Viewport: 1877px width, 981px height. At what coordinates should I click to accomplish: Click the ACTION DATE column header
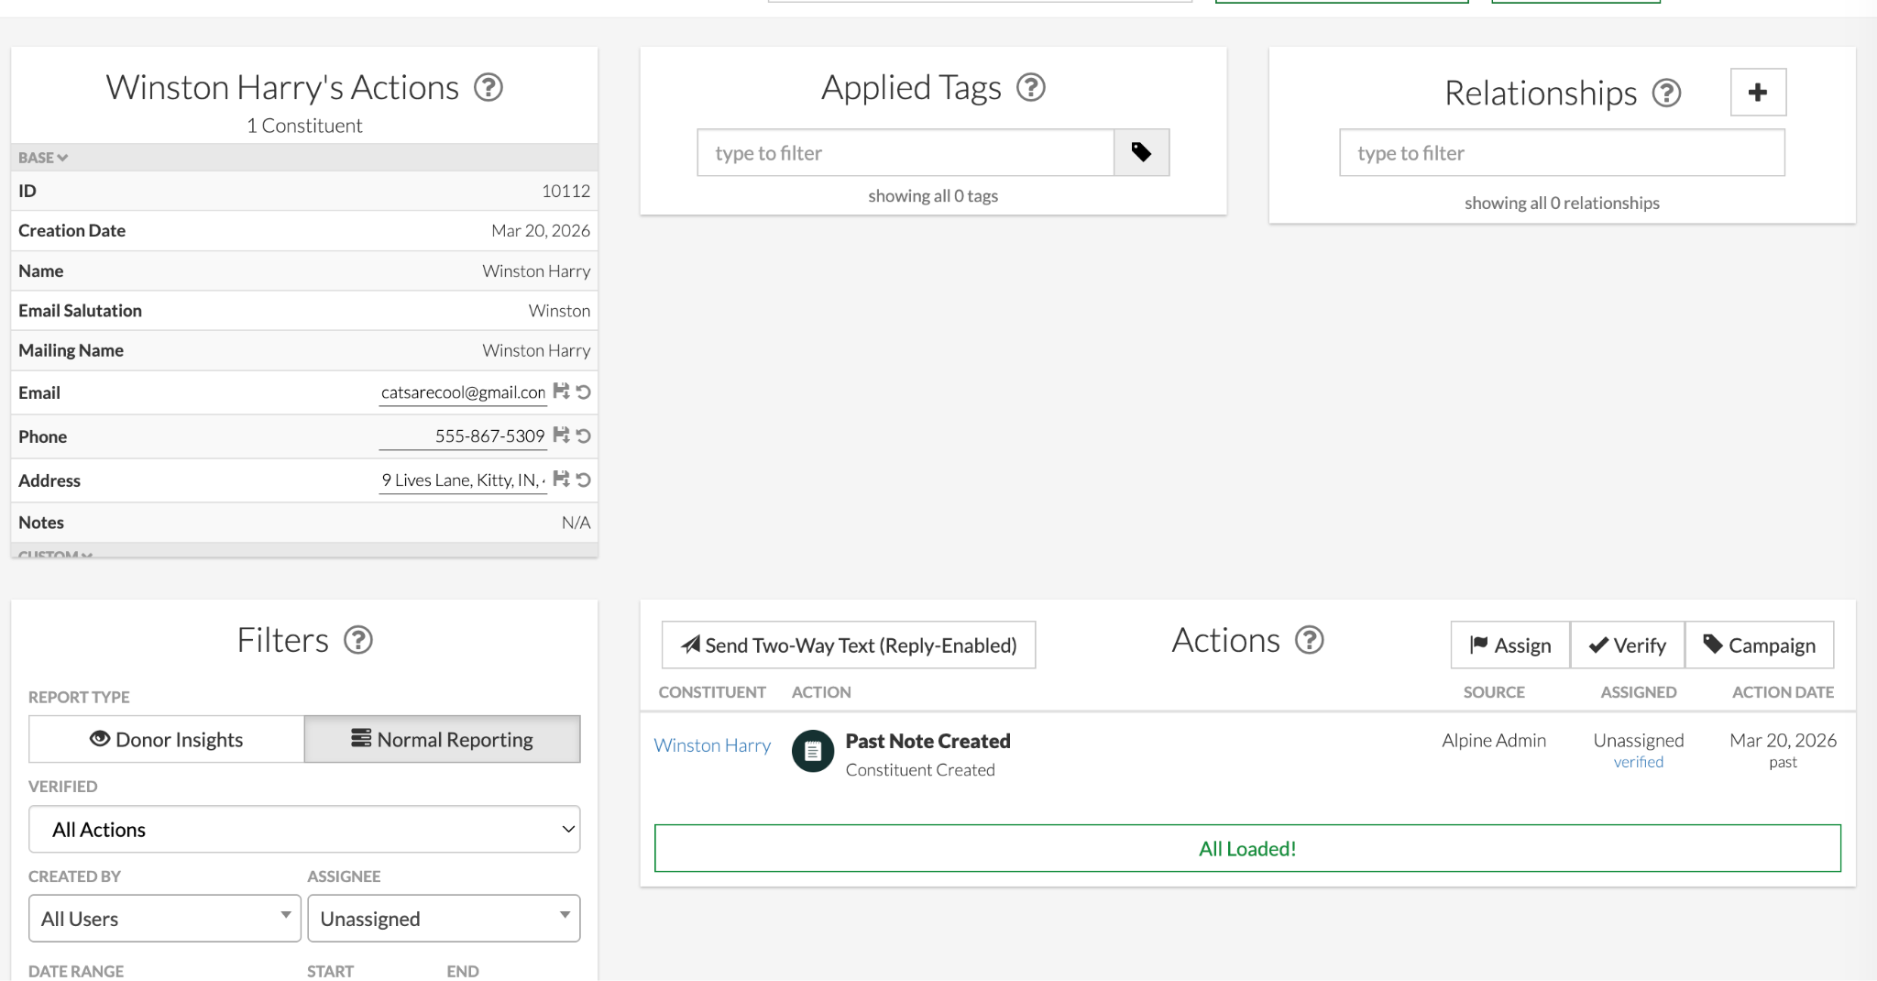pos(1783,692)
